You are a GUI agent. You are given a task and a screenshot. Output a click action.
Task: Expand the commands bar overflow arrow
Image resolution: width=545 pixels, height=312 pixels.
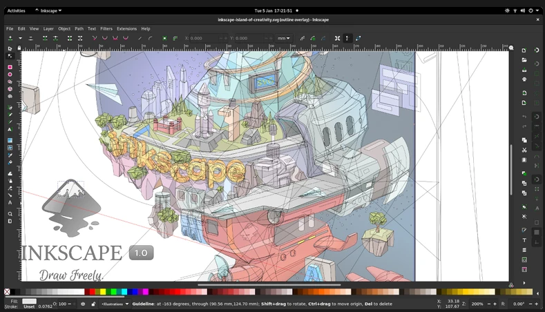coord(524,283)
